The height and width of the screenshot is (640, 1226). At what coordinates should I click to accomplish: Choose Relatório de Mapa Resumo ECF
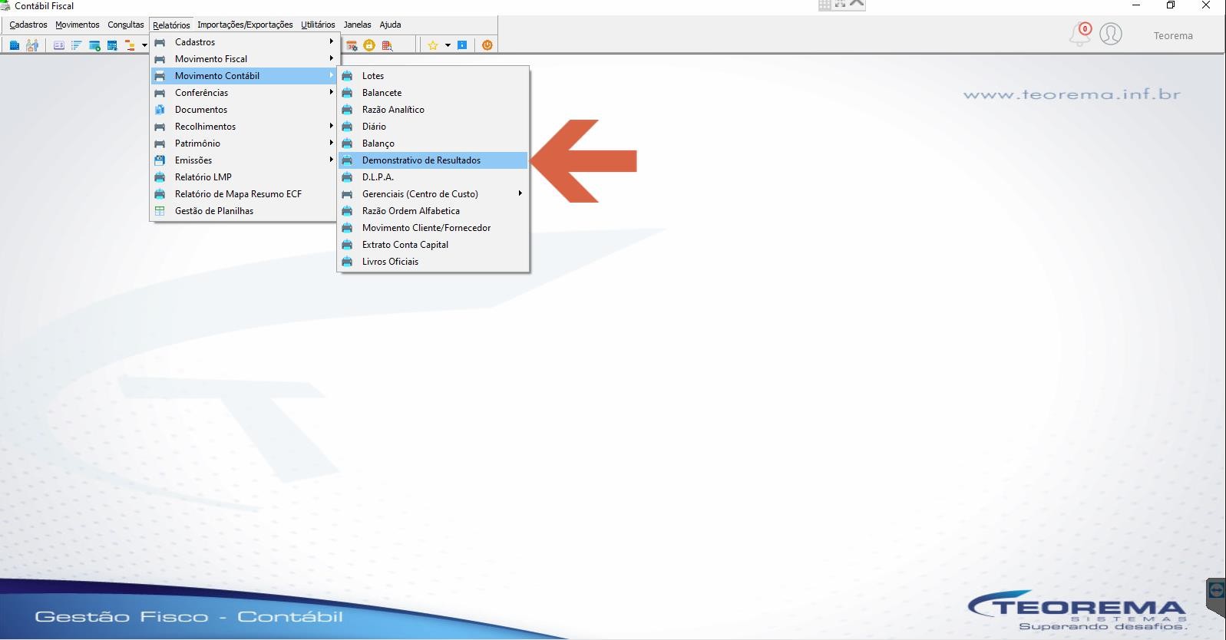(243, 194)
